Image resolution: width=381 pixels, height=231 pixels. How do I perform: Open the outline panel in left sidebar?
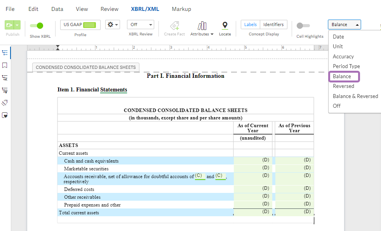coord(5,52)
